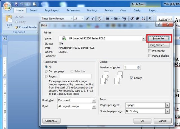180x129 pixels.
Task: Select Current page radio button
Action: pos(46,71)
